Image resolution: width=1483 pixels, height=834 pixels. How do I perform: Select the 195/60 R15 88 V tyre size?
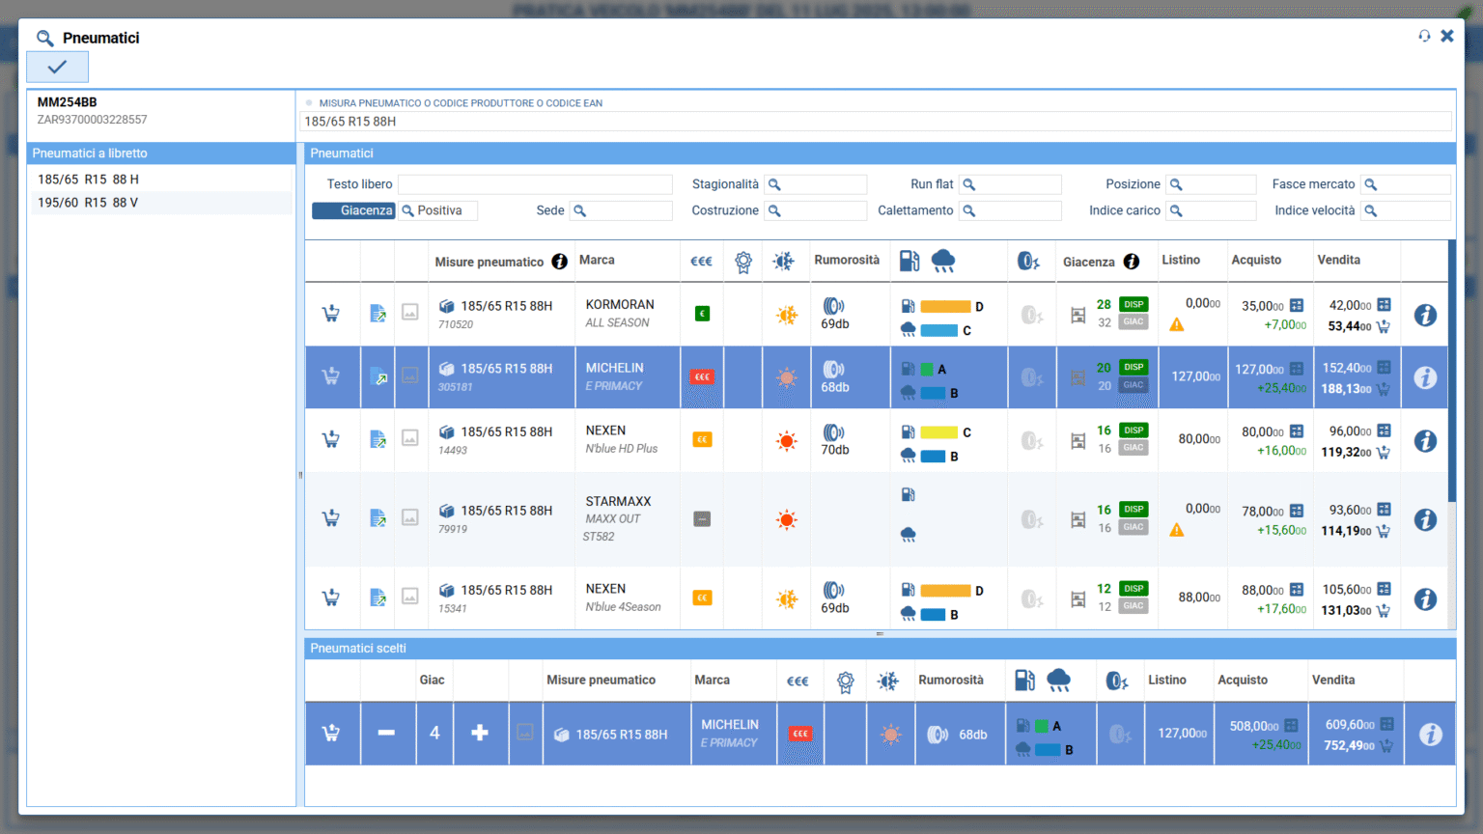pyautogui.click(x=88, y=203)
